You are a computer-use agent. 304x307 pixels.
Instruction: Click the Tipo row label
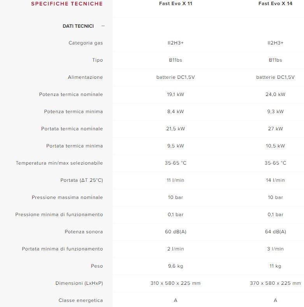click(x=98, y=60)
